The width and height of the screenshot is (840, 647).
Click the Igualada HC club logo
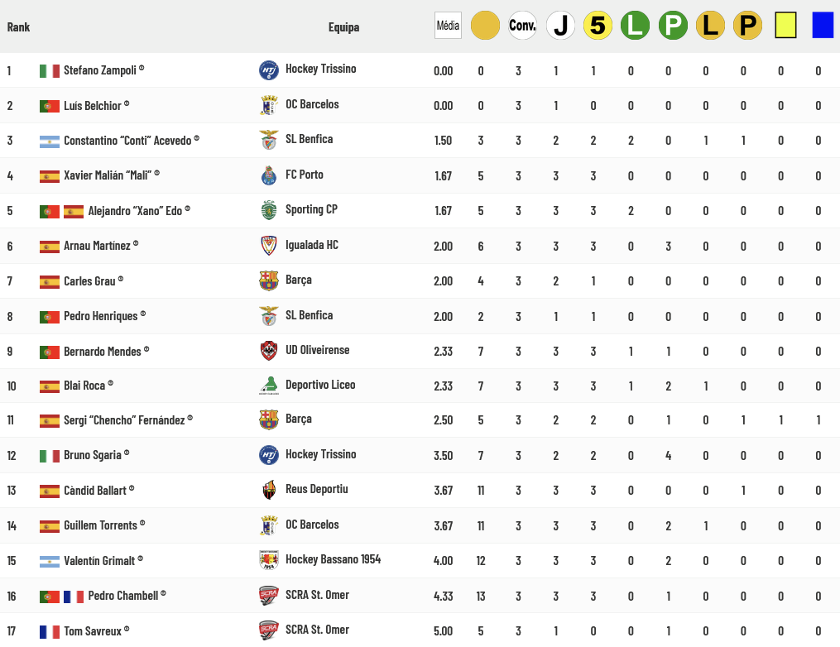[x=268, y=246]
